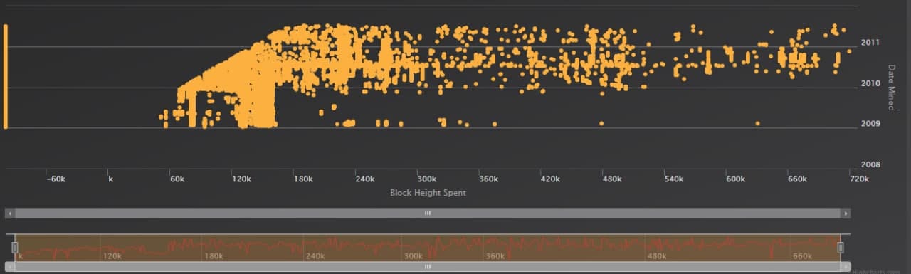The image size is (911, 274).
Task: Click the upper scrollbar's left arrow
Action: coord(9,213)
